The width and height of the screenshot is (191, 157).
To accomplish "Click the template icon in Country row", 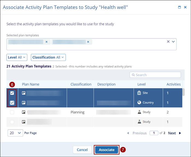I will 24,103.
